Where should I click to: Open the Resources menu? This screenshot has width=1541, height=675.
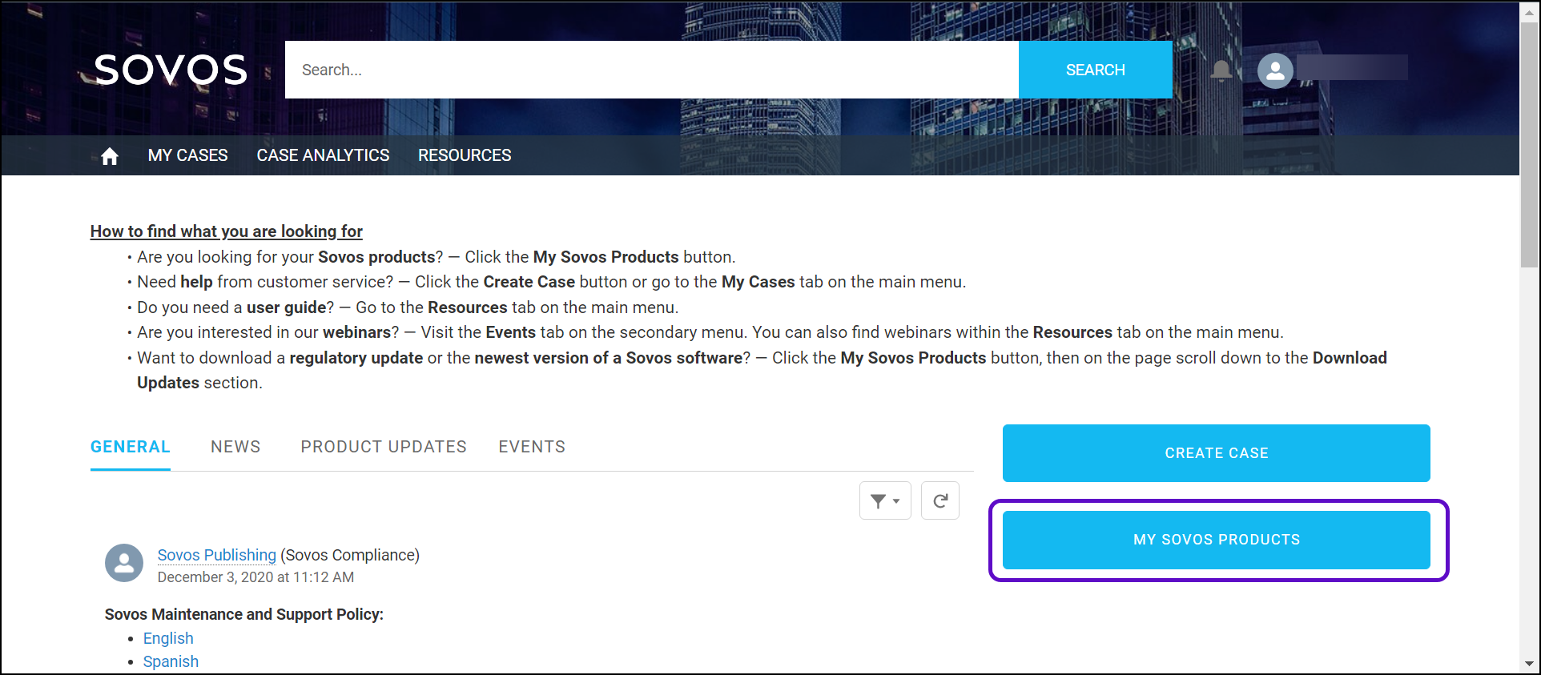click(x=465, y=155)
